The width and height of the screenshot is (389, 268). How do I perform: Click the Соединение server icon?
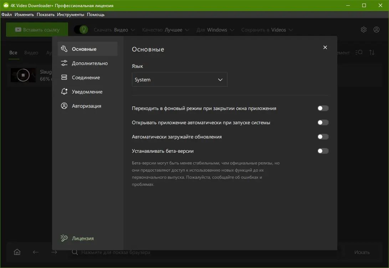(x=64, y=77)
